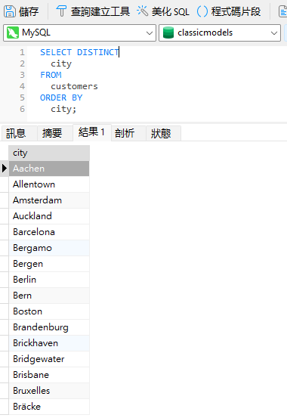Click the city column header
Viewport: 287px width, 418px height.
tap(49, 153)
